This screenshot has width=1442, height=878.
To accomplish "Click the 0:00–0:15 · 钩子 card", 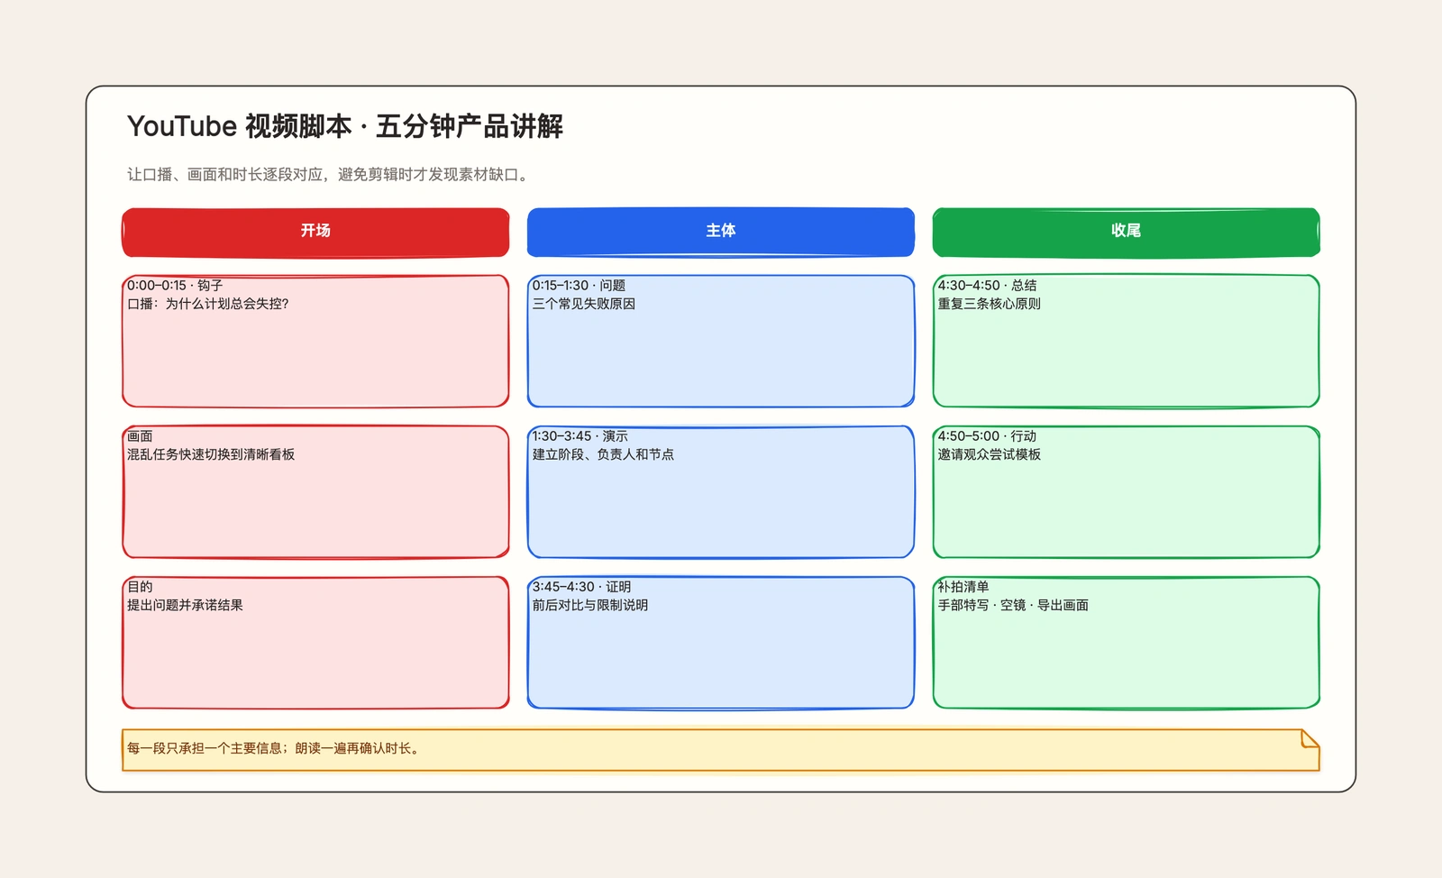I will point(315,341).
